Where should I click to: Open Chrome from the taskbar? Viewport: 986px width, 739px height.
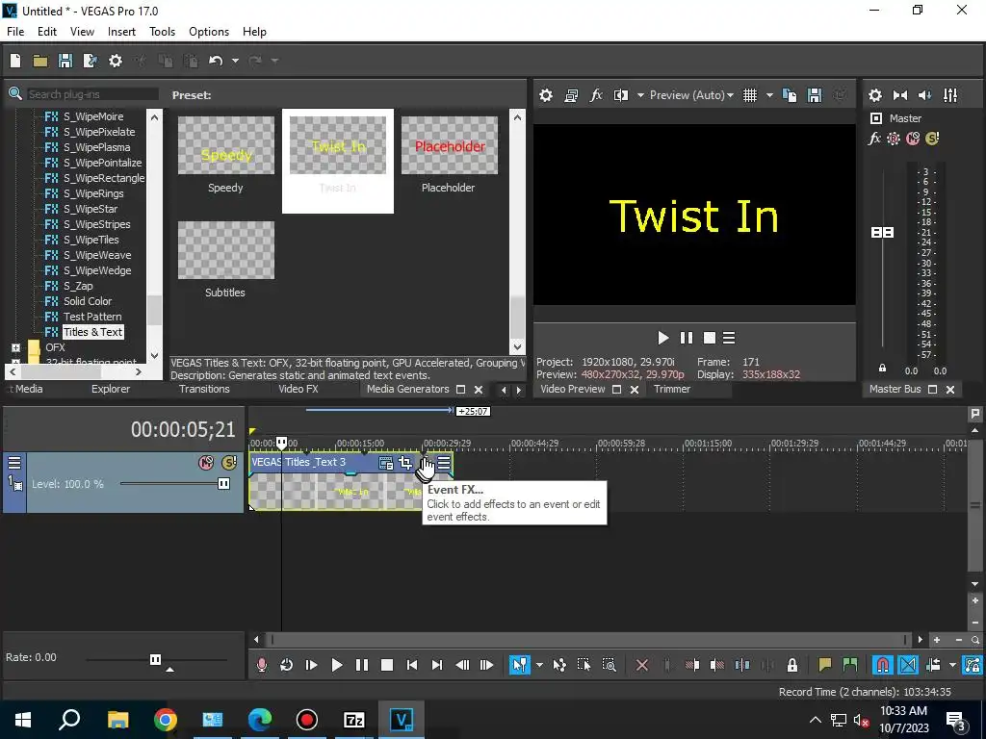[x=166, y=720]
